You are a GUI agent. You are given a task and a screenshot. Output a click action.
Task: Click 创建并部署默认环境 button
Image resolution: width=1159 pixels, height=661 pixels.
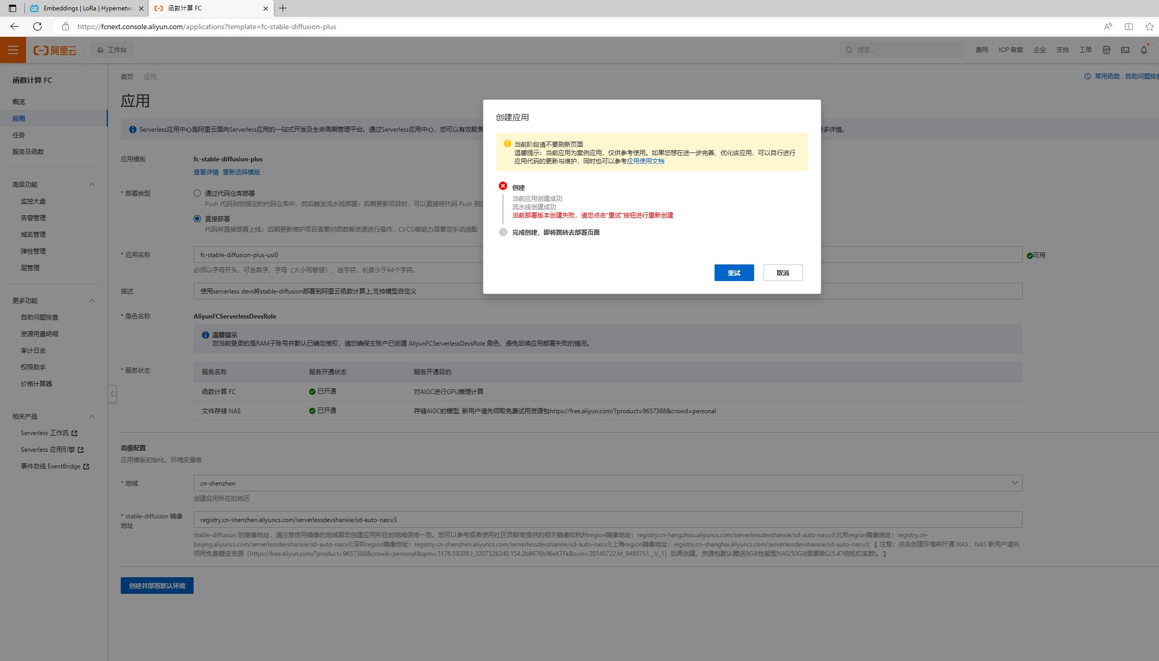pyautogui.click(x=157, y=586)
